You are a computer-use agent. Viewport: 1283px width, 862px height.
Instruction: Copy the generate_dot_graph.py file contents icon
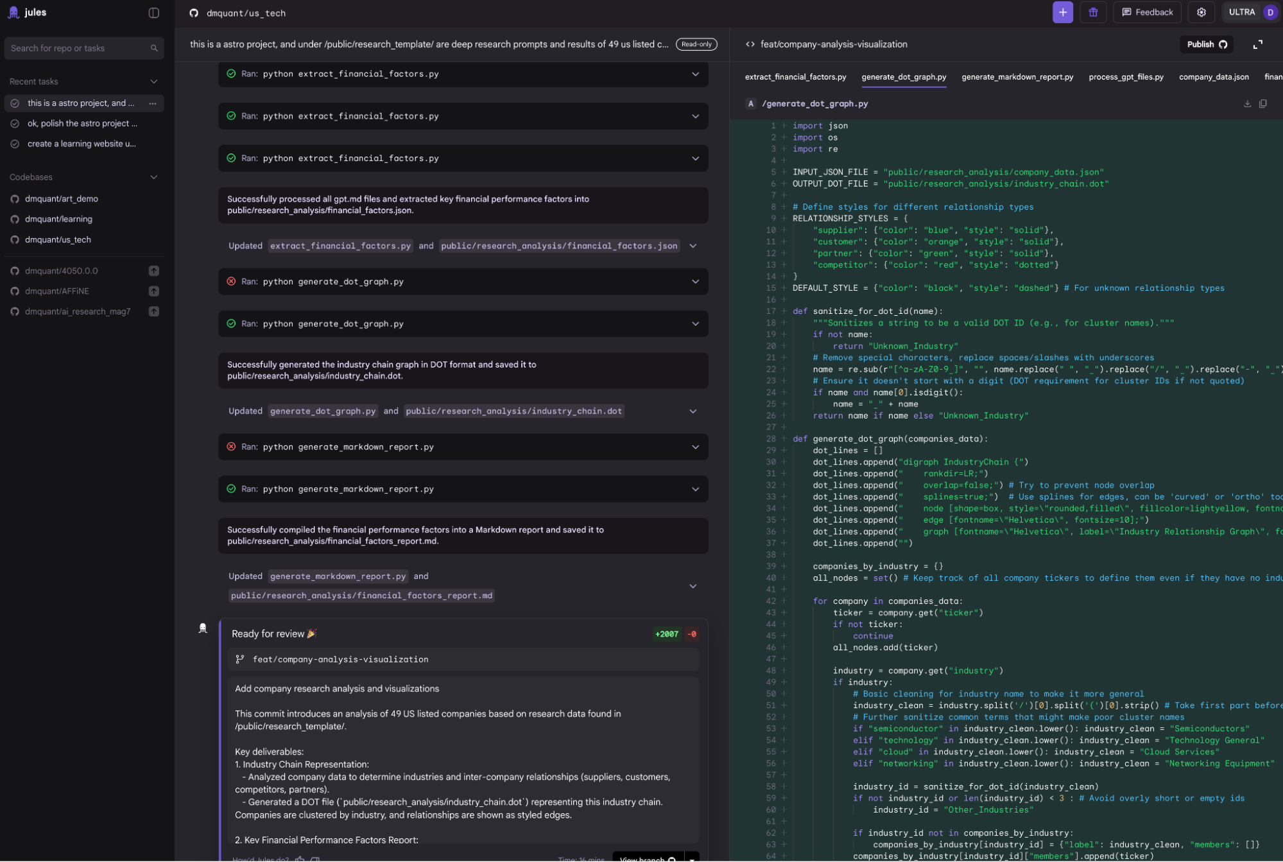point(1262,103)
